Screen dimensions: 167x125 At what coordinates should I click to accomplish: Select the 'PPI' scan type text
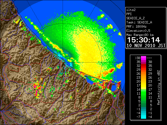(129, 14)
